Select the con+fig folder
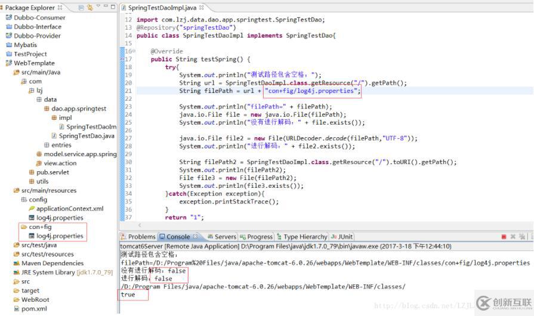The image size is (534, 316). tap(40, 227)
